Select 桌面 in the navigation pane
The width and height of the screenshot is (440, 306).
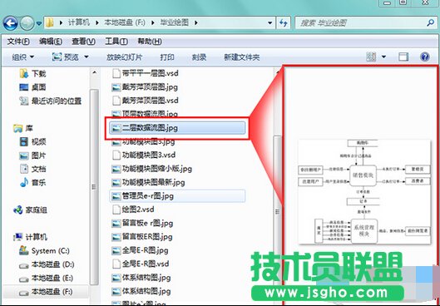(x=32, y=87)
